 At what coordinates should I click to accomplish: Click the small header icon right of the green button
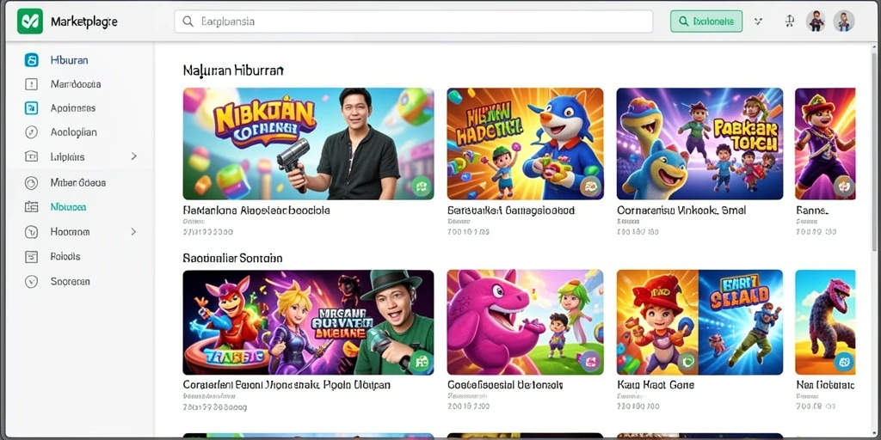[759, 21]
